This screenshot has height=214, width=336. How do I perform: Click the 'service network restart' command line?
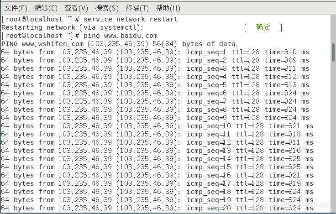point(89,19)
